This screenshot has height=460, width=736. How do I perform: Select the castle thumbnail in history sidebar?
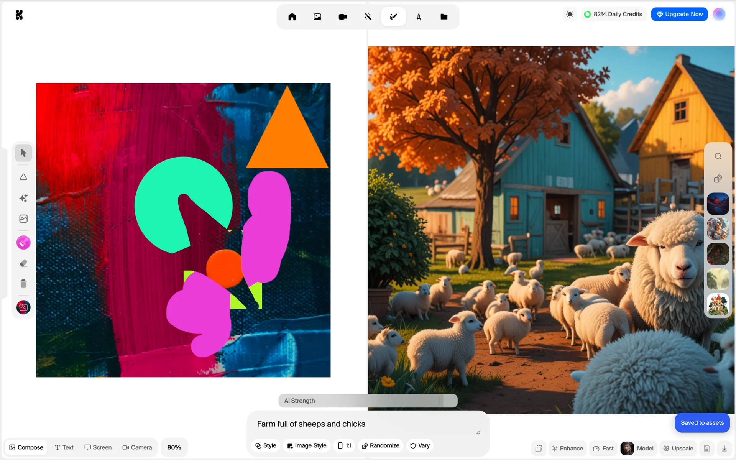(x=718, y=305)
